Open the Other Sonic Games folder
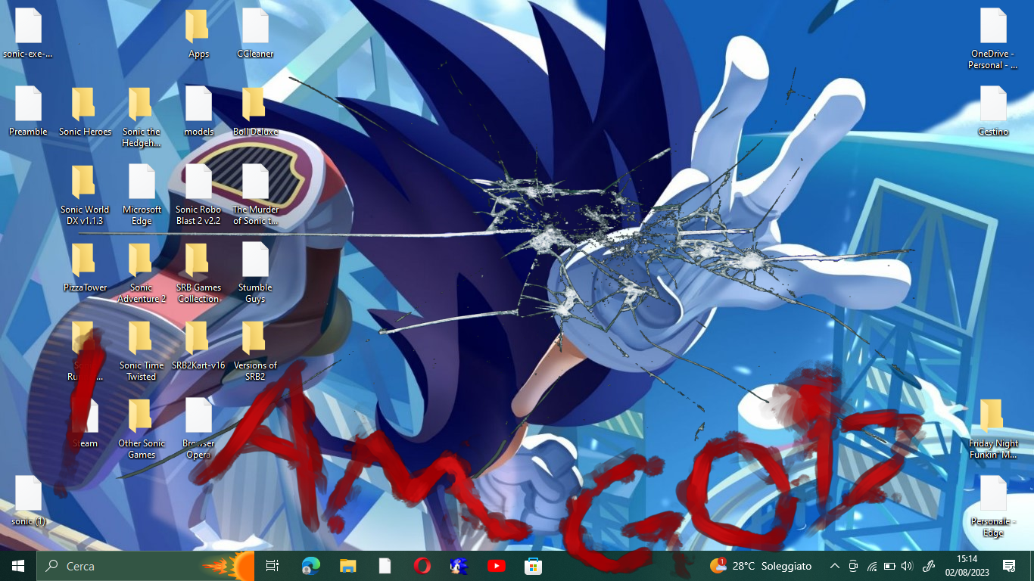Screen dimensions: 1034x581 142,429
